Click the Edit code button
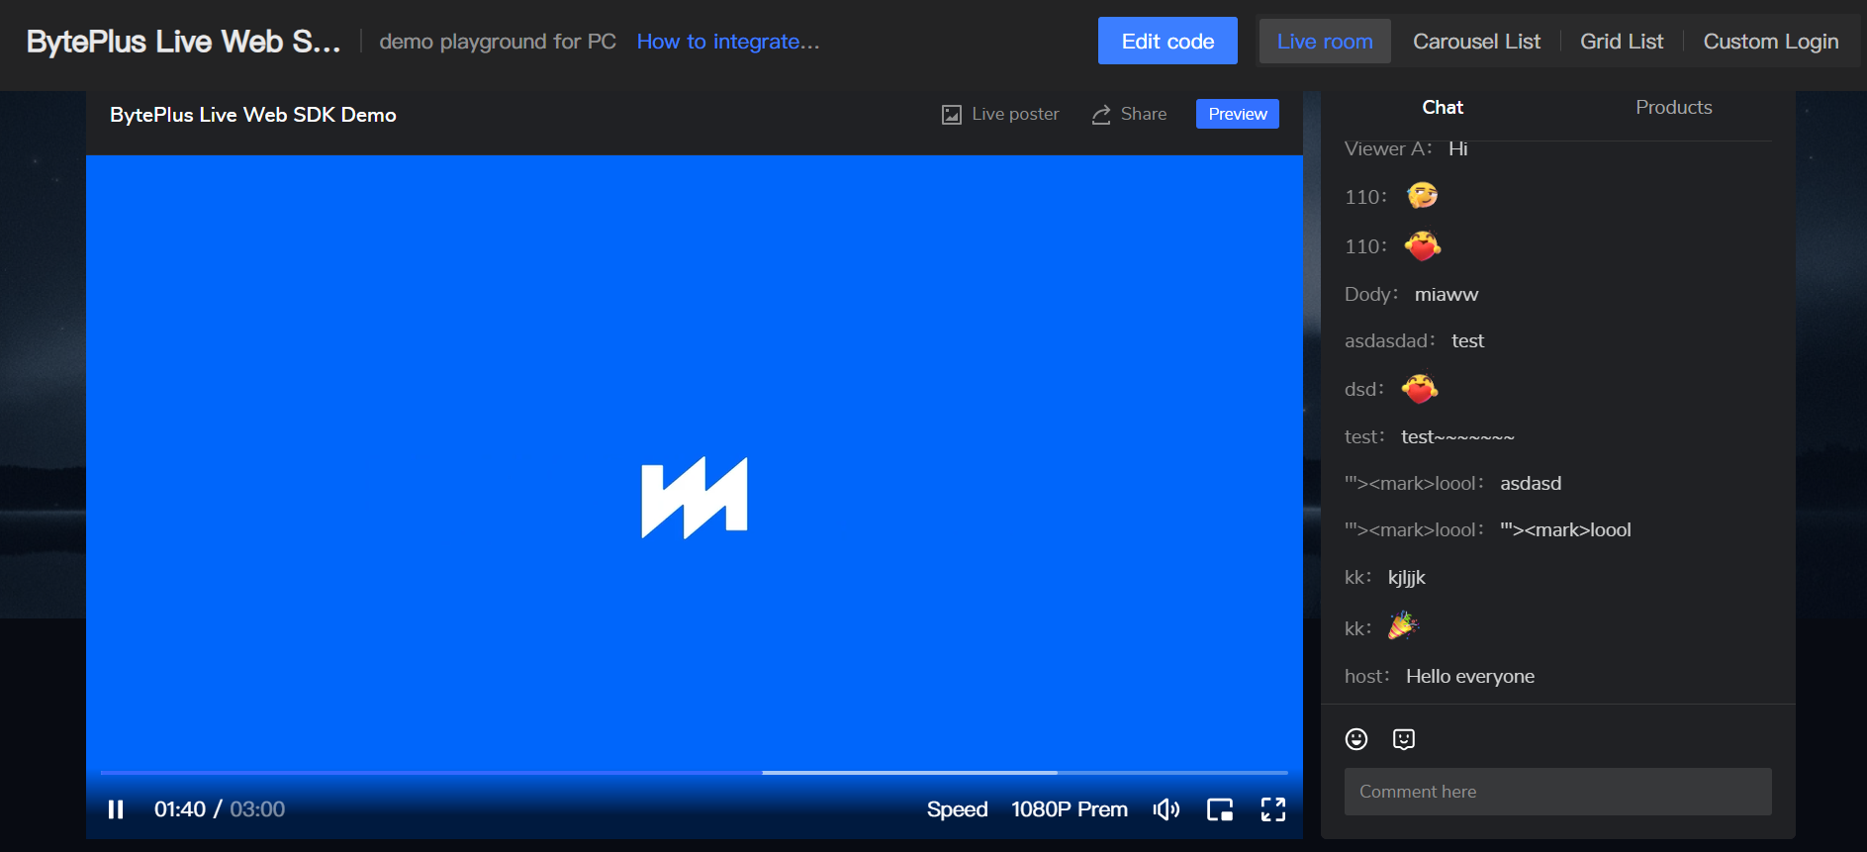Viewport: 1867px width, 852px height. coord(1167,42)
